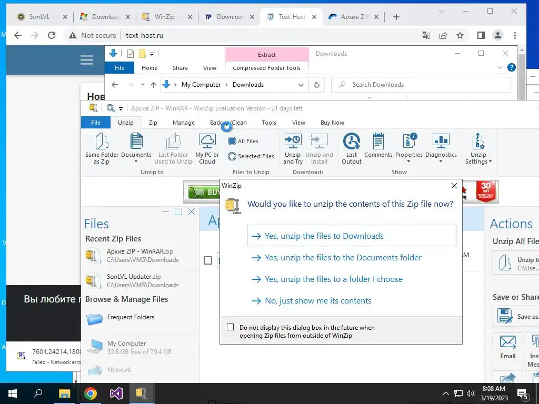Click the Search Downloads field in Explorer
Screen dimensions: 539x404
(421, 85)
